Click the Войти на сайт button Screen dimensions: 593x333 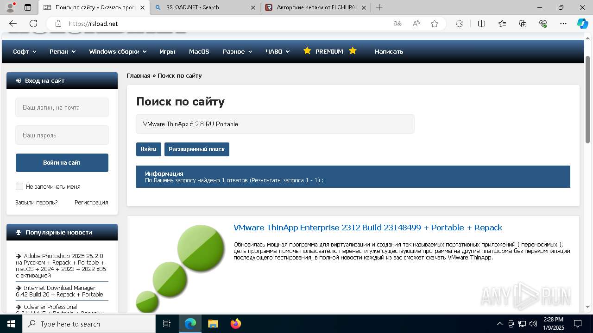click(62, 163)
